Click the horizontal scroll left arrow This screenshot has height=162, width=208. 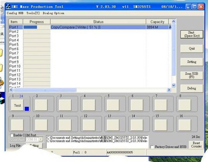(11, 90)
